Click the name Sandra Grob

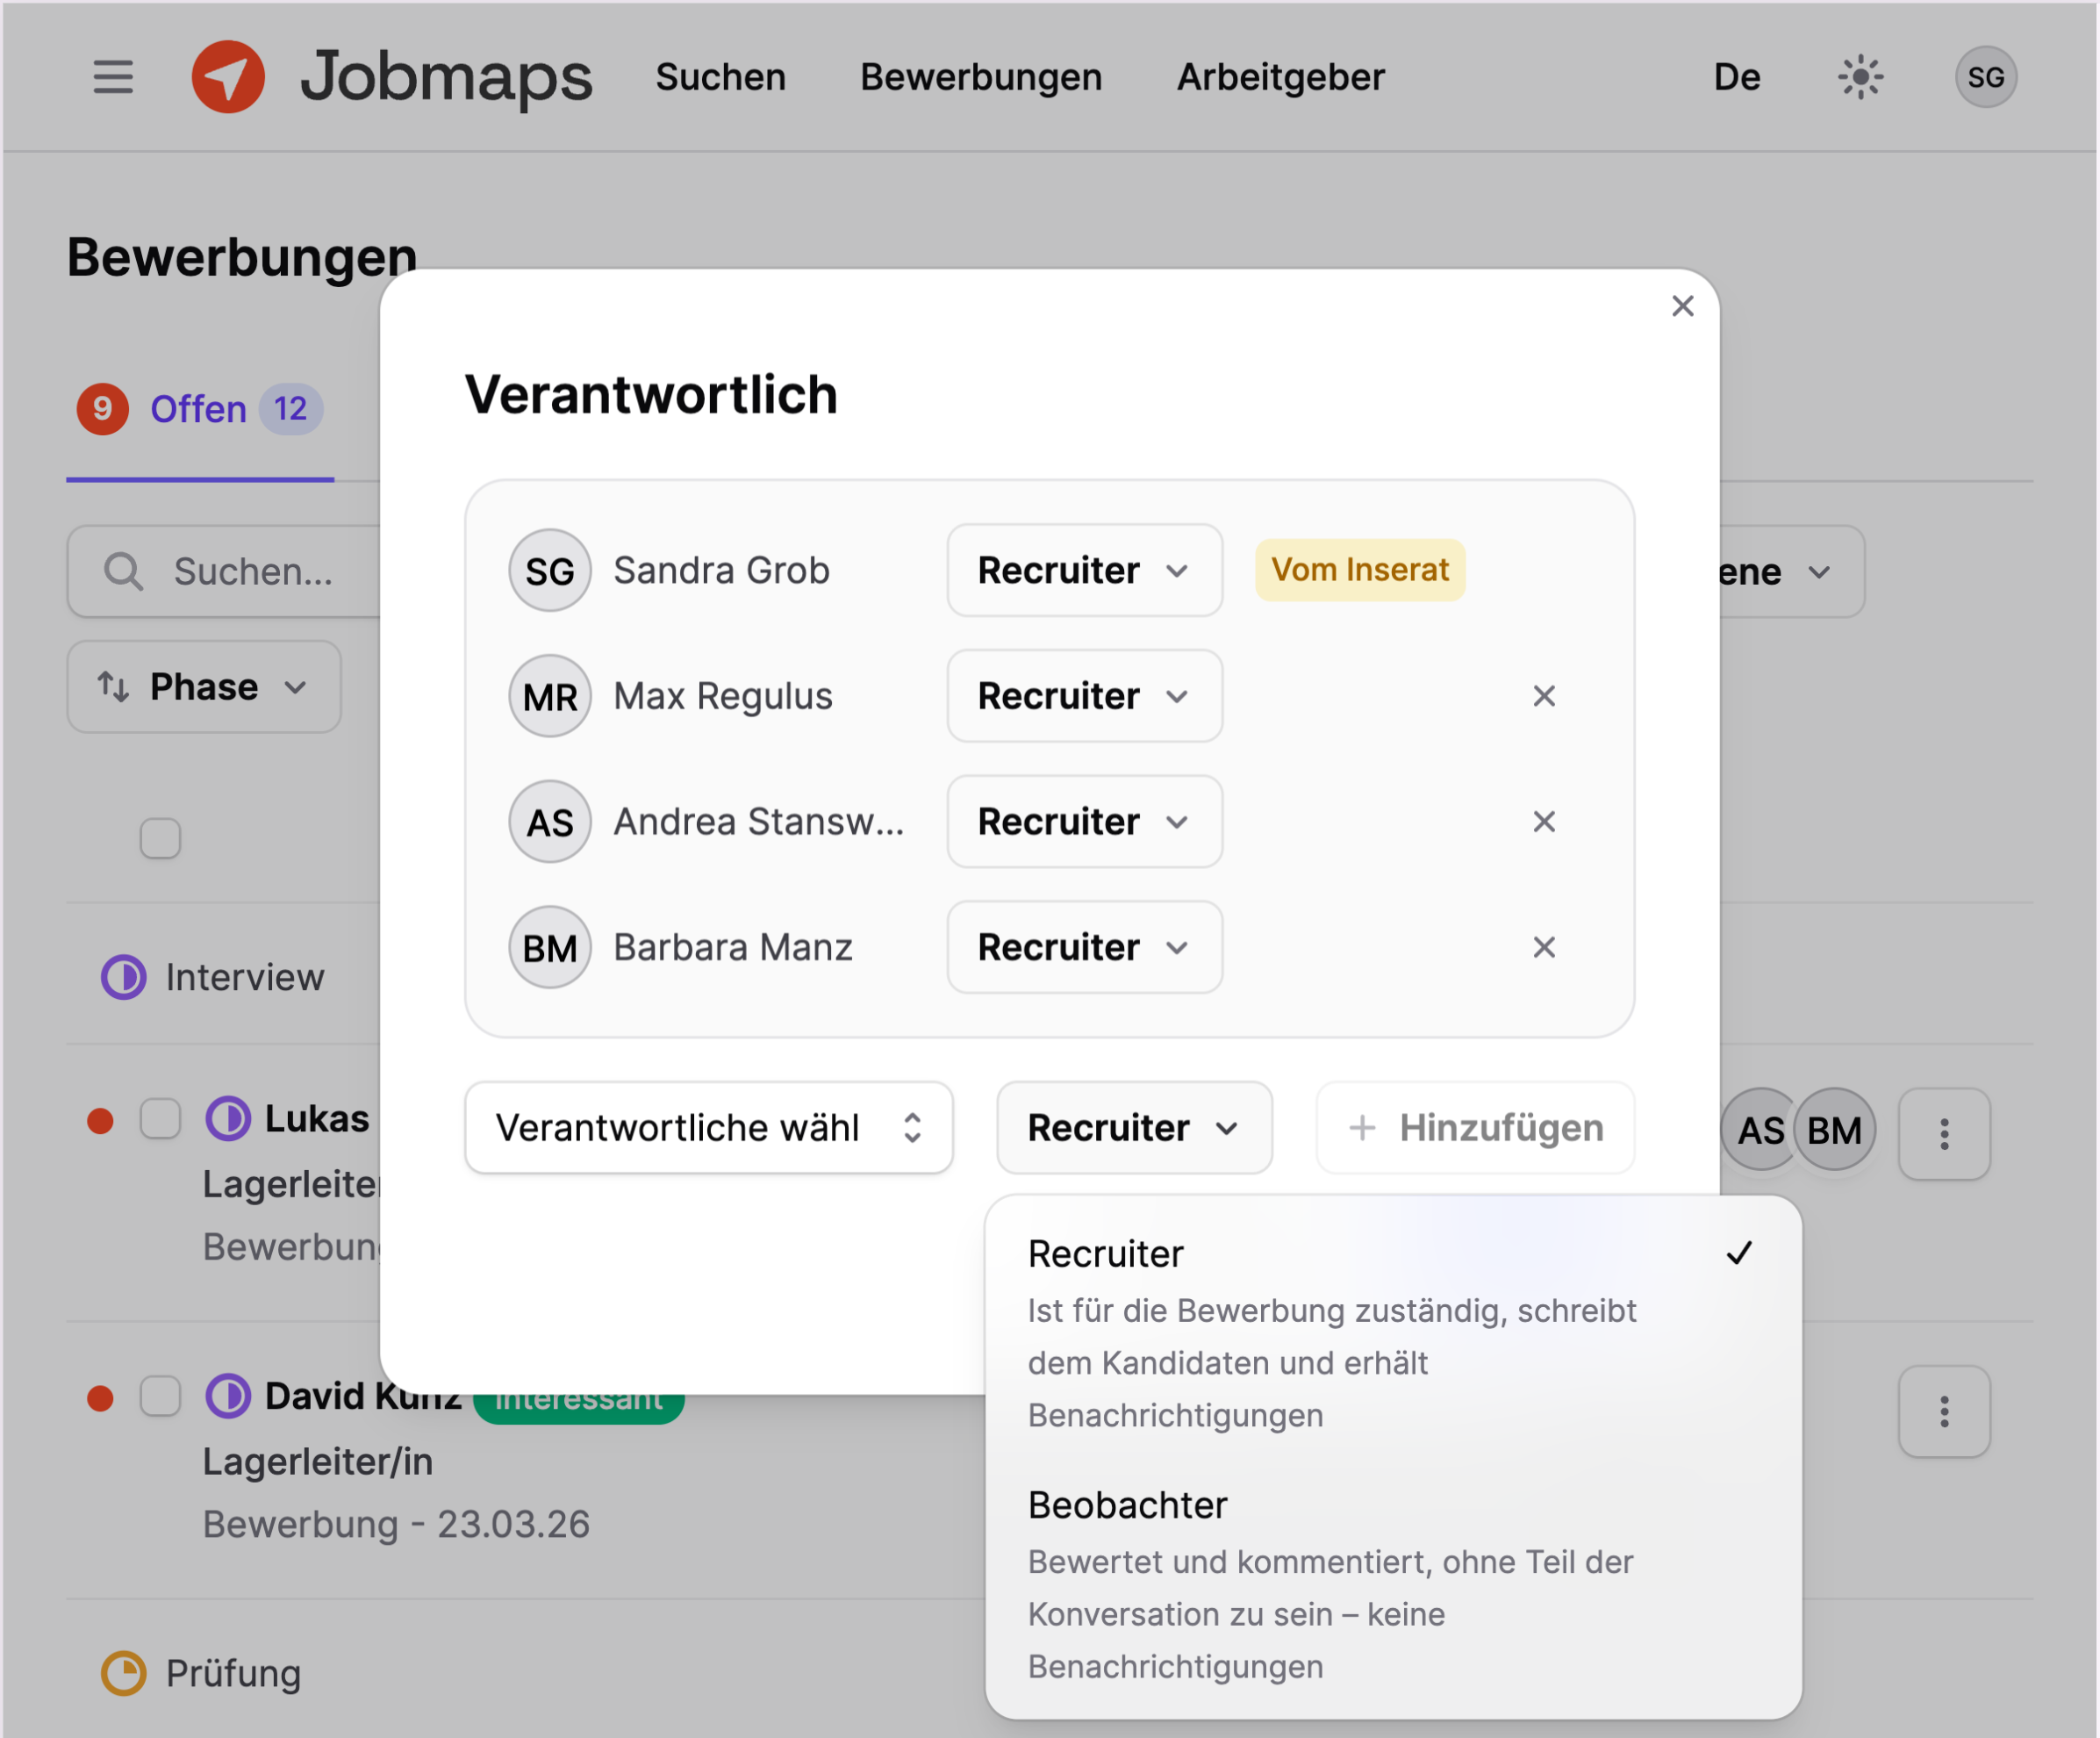point(721,570)
